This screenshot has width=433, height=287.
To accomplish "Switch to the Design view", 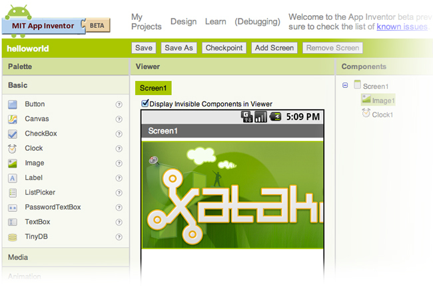I will 184,21.
